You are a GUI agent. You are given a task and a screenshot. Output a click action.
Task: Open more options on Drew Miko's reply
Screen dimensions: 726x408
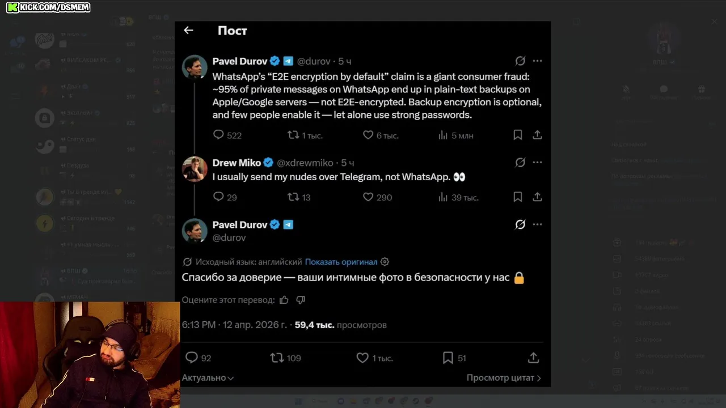[537, 163]
